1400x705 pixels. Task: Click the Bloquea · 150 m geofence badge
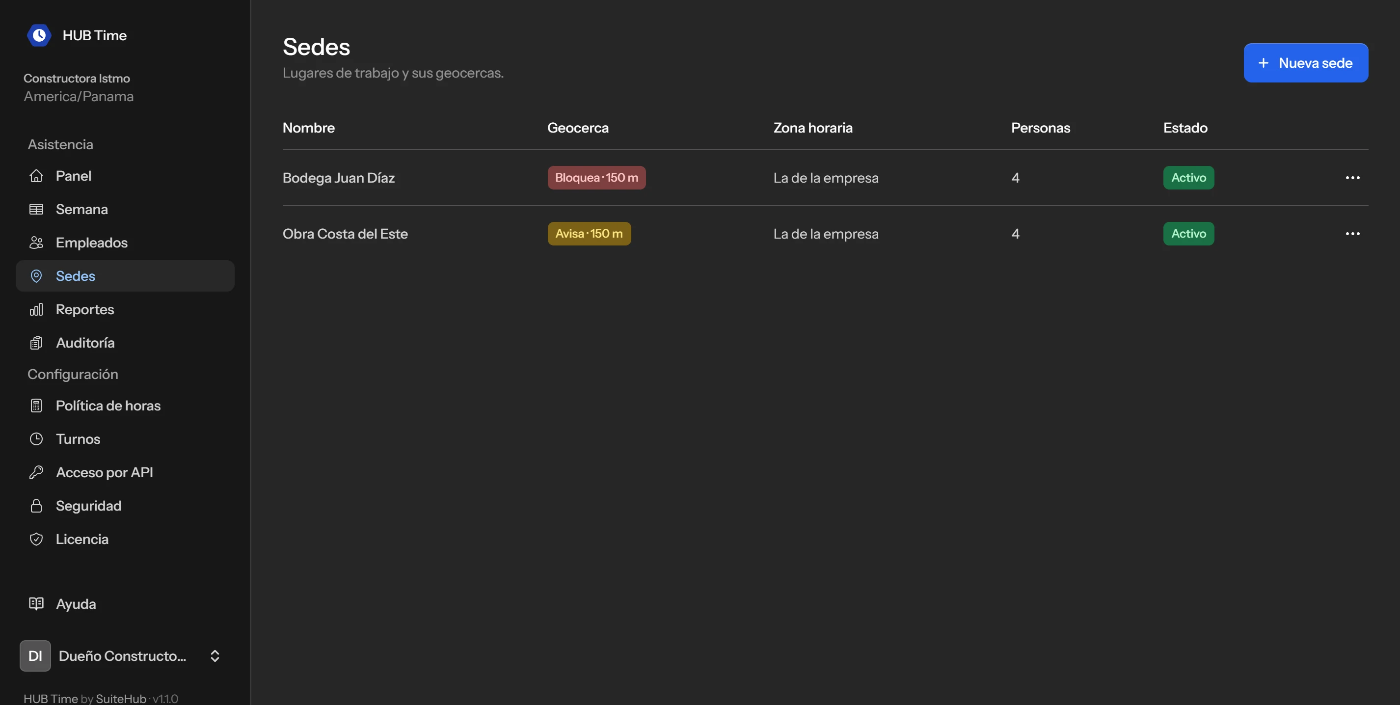click(x=596, y=178)
